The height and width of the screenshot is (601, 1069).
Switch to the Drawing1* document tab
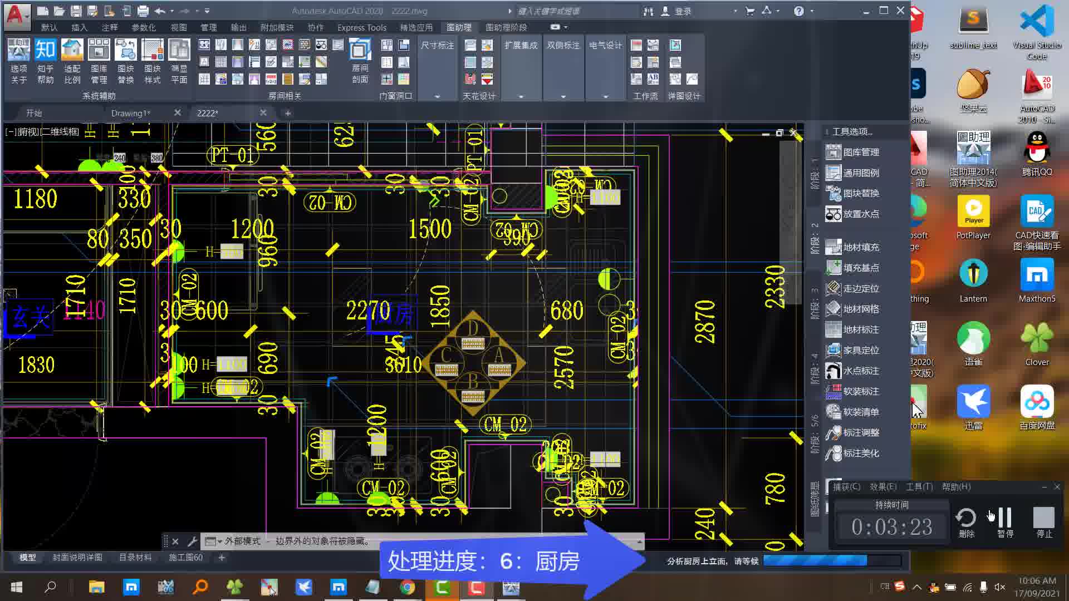pos(130,113)
